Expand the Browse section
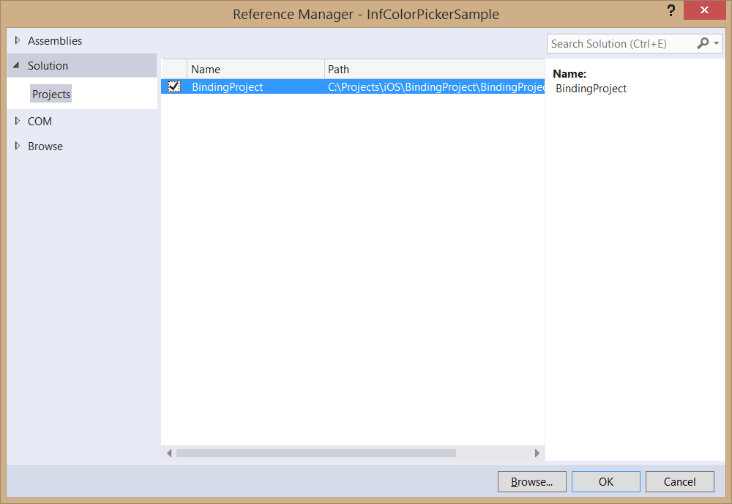 pos(18,146)
